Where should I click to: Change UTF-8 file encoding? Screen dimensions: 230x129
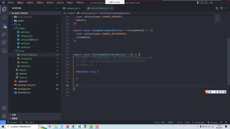180,122
